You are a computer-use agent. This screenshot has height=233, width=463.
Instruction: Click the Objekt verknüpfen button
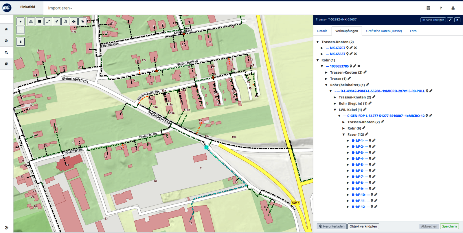click(x=363, y=226)
